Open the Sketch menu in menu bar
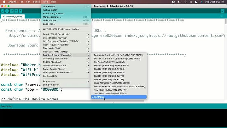 click(37, 2)
